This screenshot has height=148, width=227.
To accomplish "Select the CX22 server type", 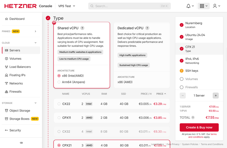I will tap(59, 104).
